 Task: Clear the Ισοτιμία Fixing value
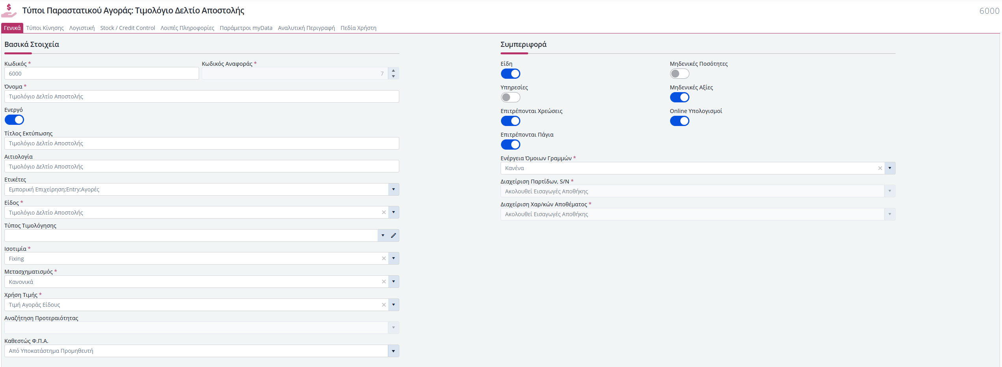(384, 258)
